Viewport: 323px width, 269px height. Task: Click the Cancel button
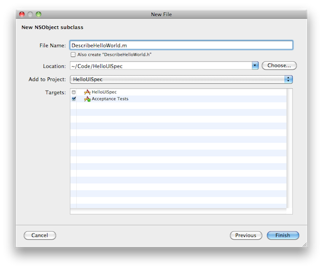point(40,235)
